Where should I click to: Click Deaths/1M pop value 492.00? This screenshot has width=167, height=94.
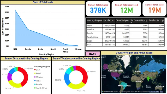click(x=161, y=45)
